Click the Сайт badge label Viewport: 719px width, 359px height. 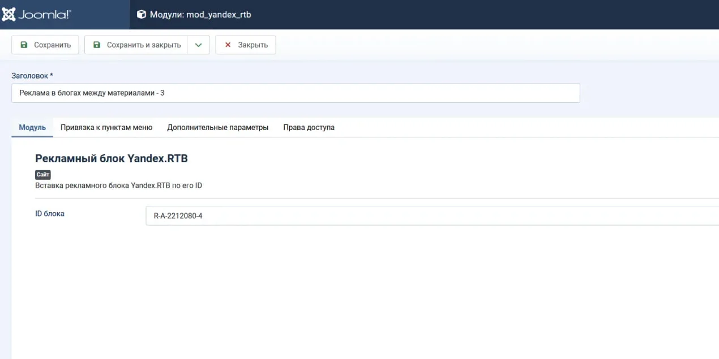43,175
